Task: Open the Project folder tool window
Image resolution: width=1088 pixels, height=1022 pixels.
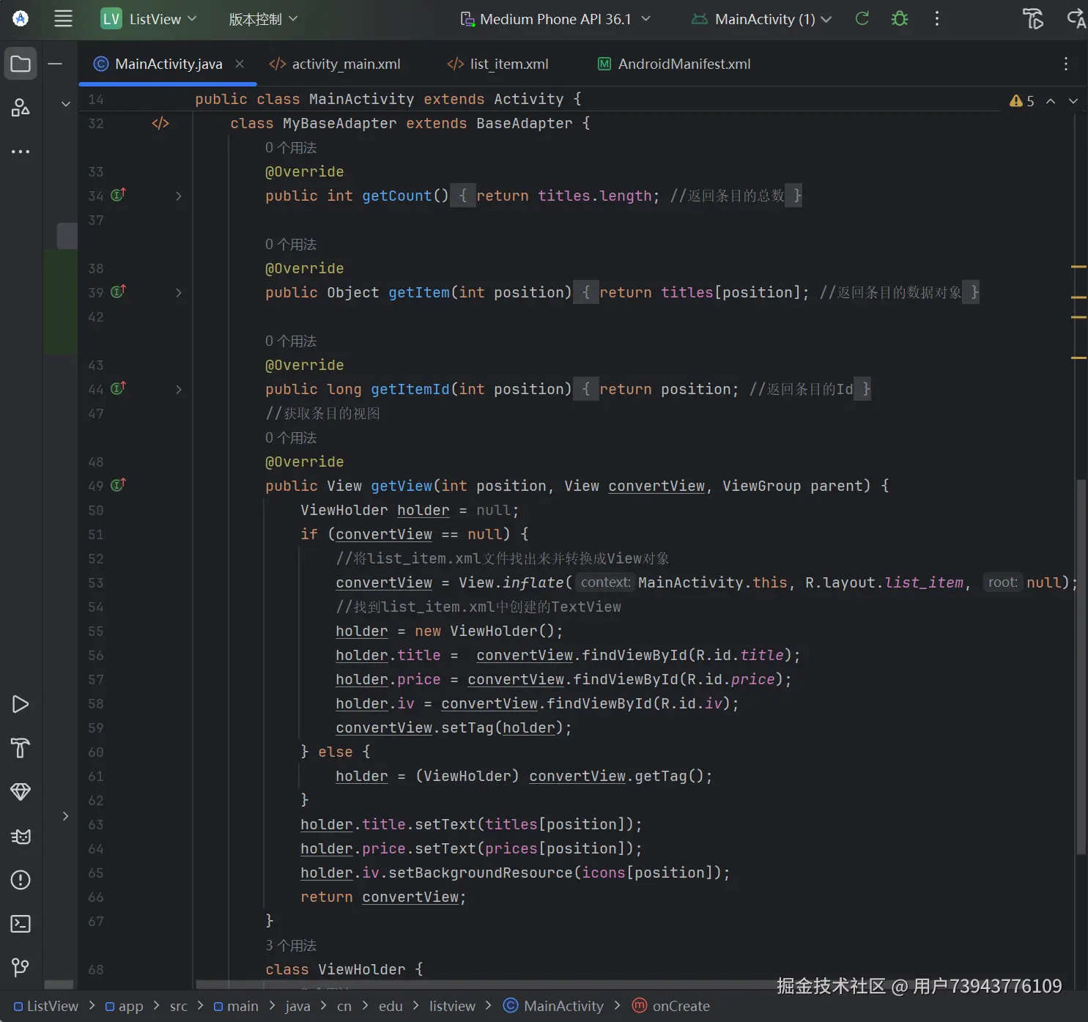Action: pyautogui.click(x=21, y=64)
